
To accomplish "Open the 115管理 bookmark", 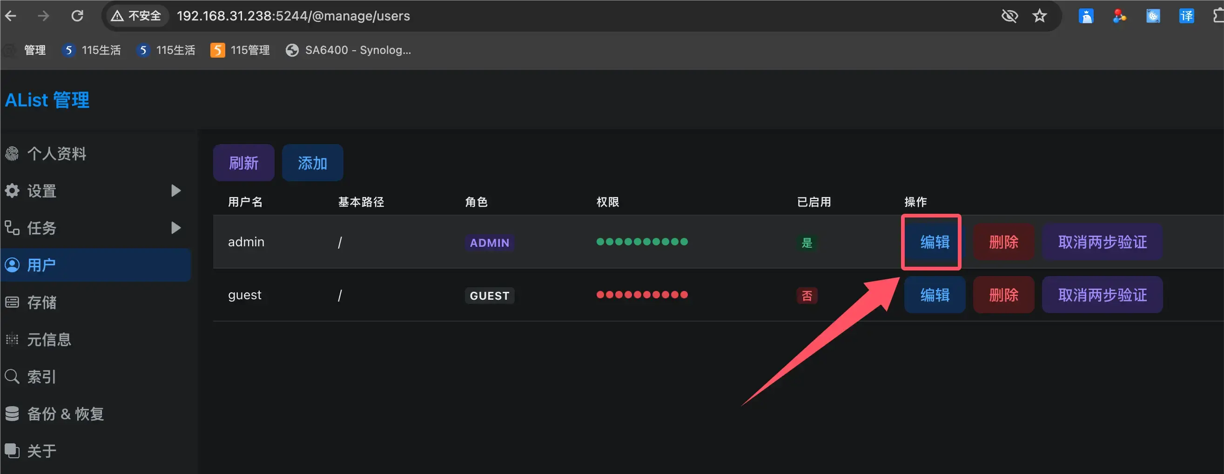I will pyautogui.click(x=240, y=50).
